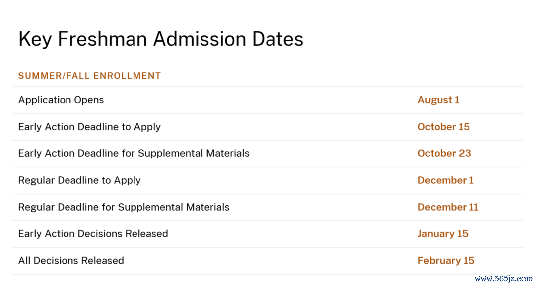Click the January 15 date
The height and width of the screenshot is (286, 536).
443,234
